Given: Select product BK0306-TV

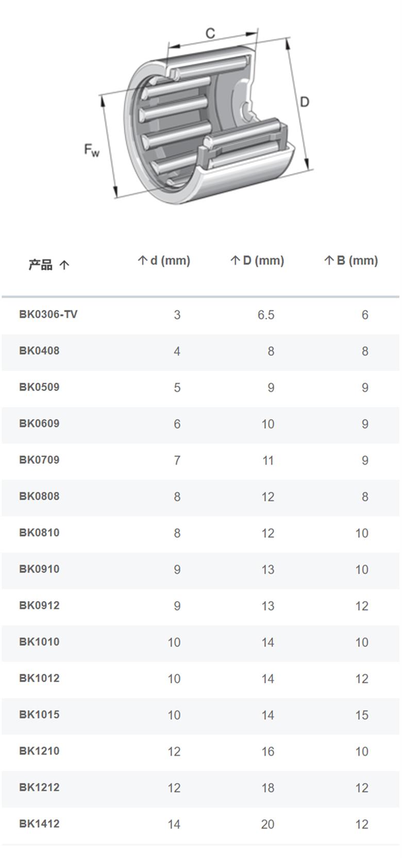Looking at the screenshot, I should click(x=48, y=314).
